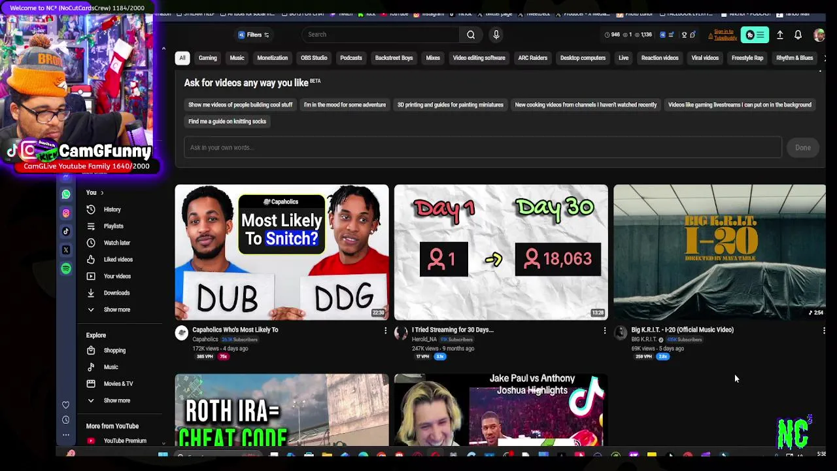Open Day 1 Day 30 streaming thumbnail
The image size is (837, 471).
501,253
